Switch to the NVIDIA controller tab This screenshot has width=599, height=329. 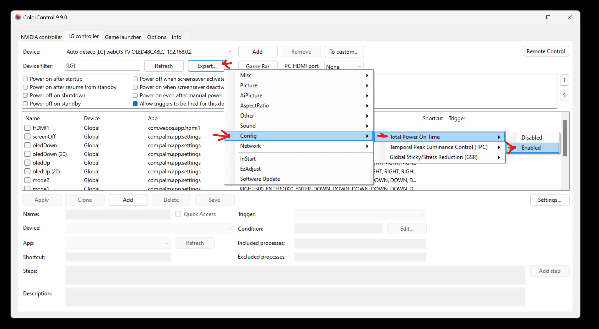41,37
